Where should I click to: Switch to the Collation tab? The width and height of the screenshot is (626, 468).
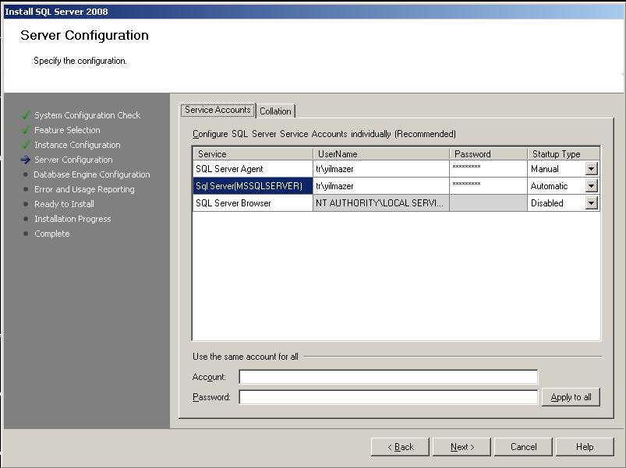click(x=275, y=111)
